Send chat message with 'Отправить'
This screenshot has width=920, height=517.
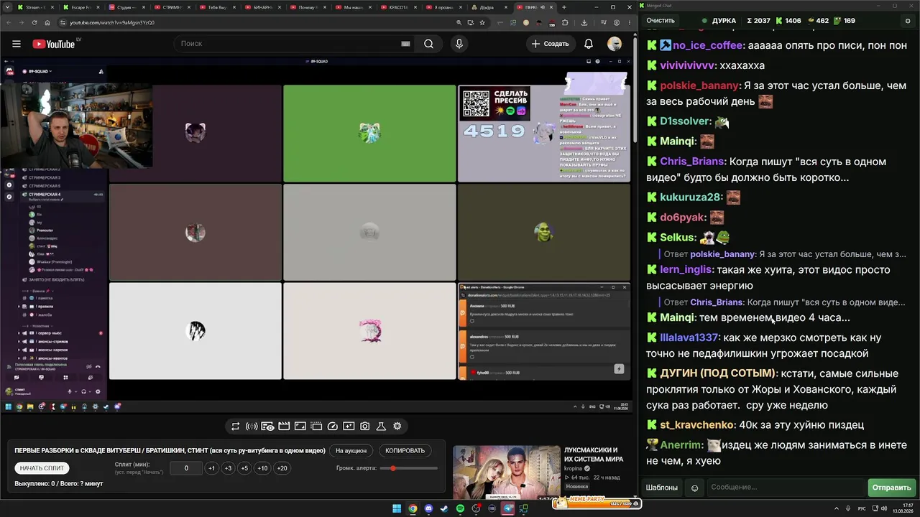[x=891, y=488]
